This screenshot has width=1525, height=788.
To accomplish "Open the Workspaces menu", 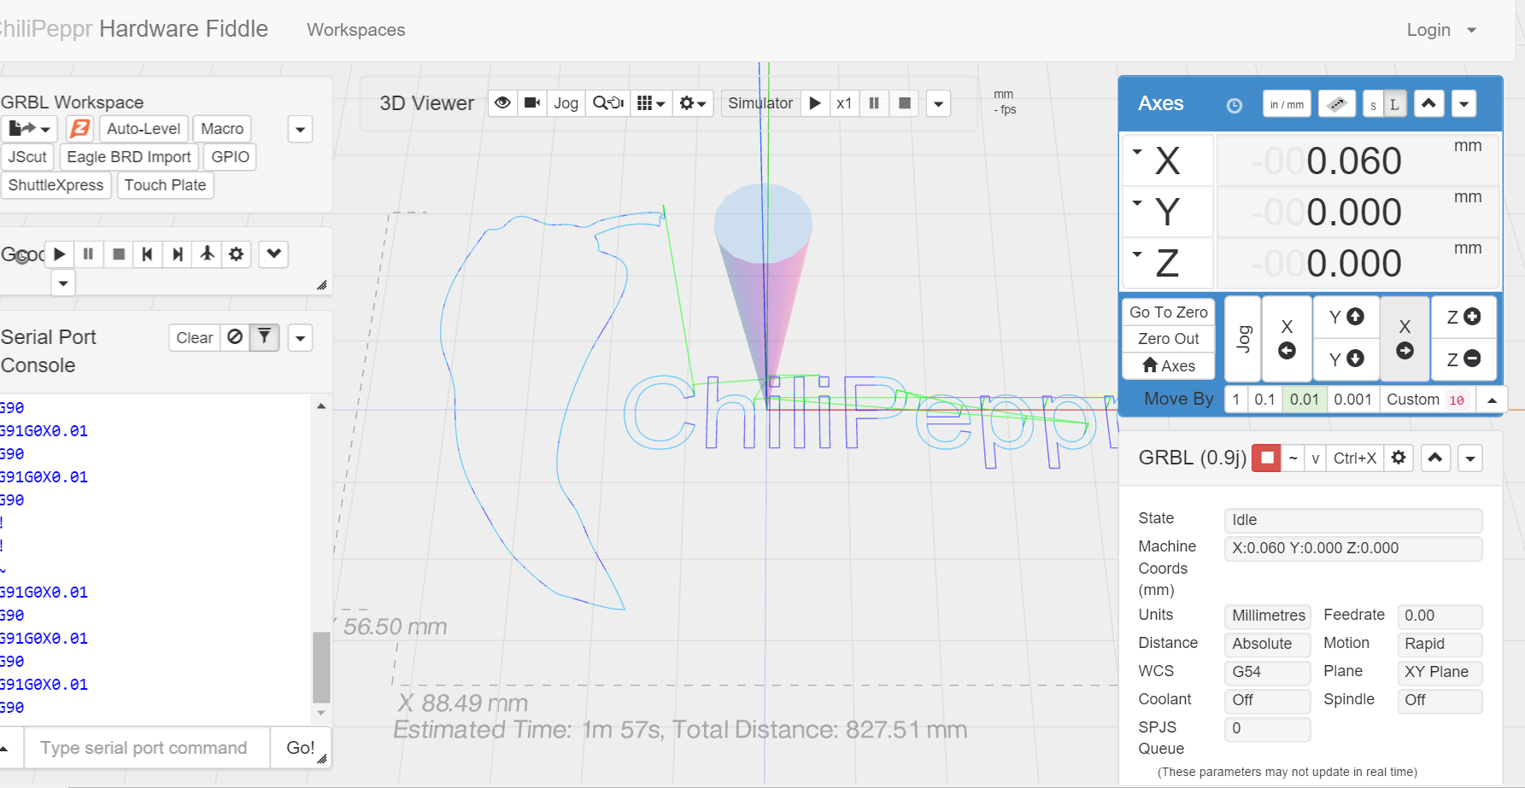I will click(x=356, y=30).
